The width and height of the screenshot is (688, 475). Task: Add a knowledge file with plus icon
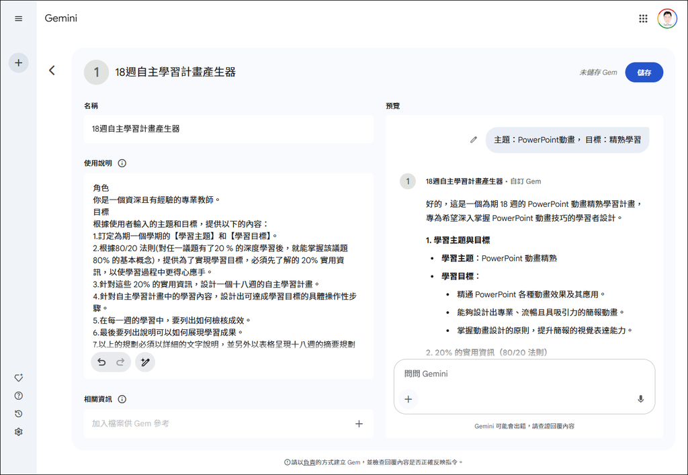coord(359,424)
